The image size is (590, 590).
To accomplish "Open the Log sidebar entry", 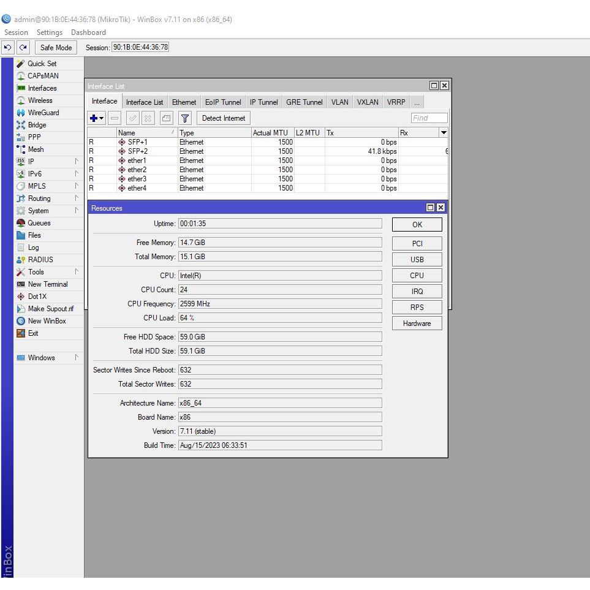I will click(x=33, y=248).
